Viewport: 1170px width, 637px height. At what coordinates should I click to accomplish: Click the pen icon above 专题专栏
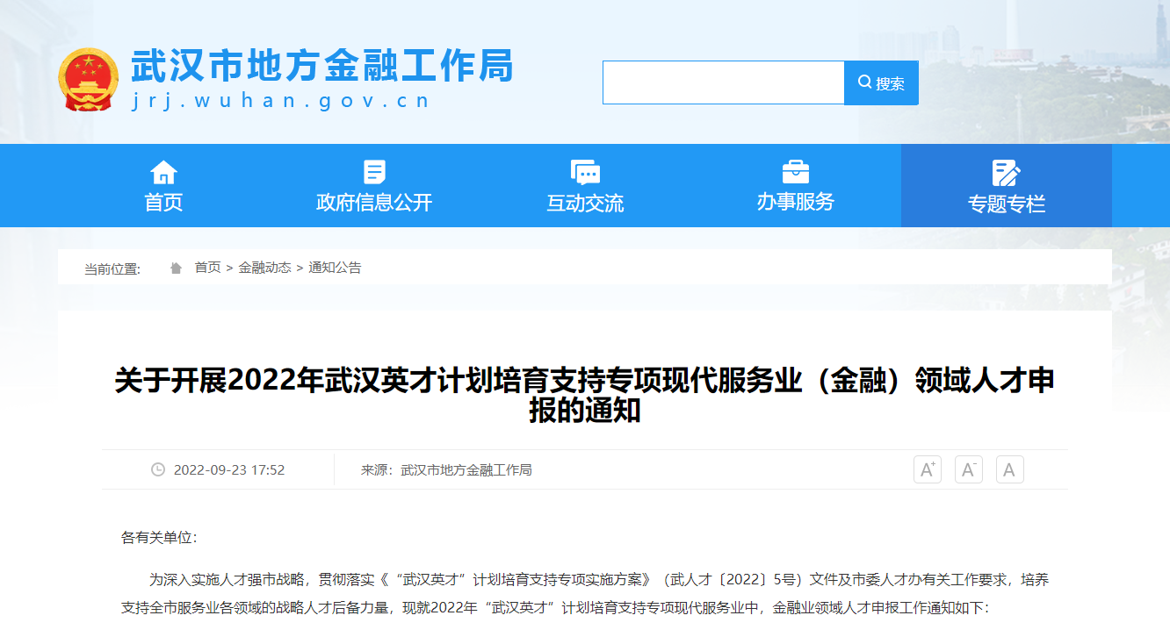[1006, 172]
